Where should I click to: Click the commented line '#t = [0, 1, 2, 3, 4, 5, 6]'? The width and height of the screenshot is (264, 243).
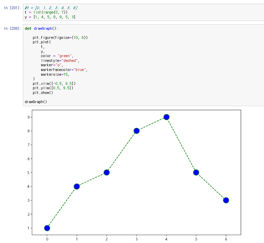click(51, 8)
